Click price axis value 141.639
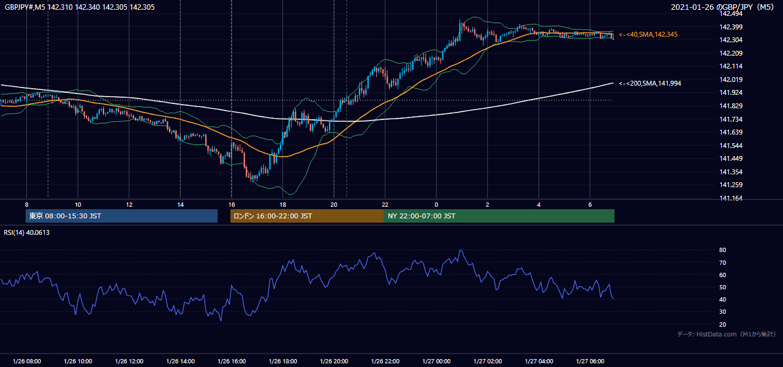Image resolution: width=783 pixels, height=367 pixels. coord(730,132)
